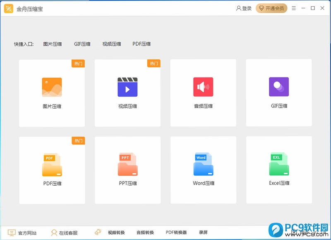Open the 视频压缩 clapperboard icon

pos(127,87)
